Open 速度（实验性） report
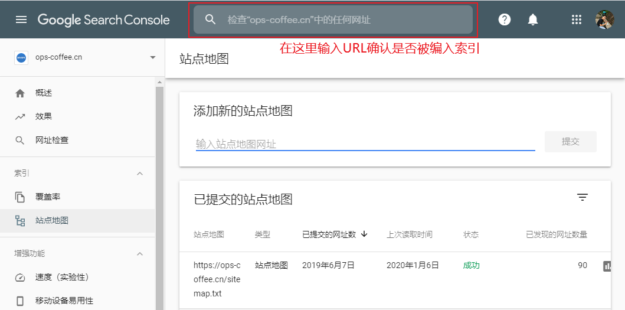 [61, 278]
